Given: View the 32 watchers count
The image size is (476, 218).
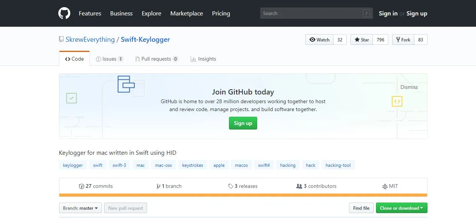Looking at the screenshot, I should [x=340, y=40].
